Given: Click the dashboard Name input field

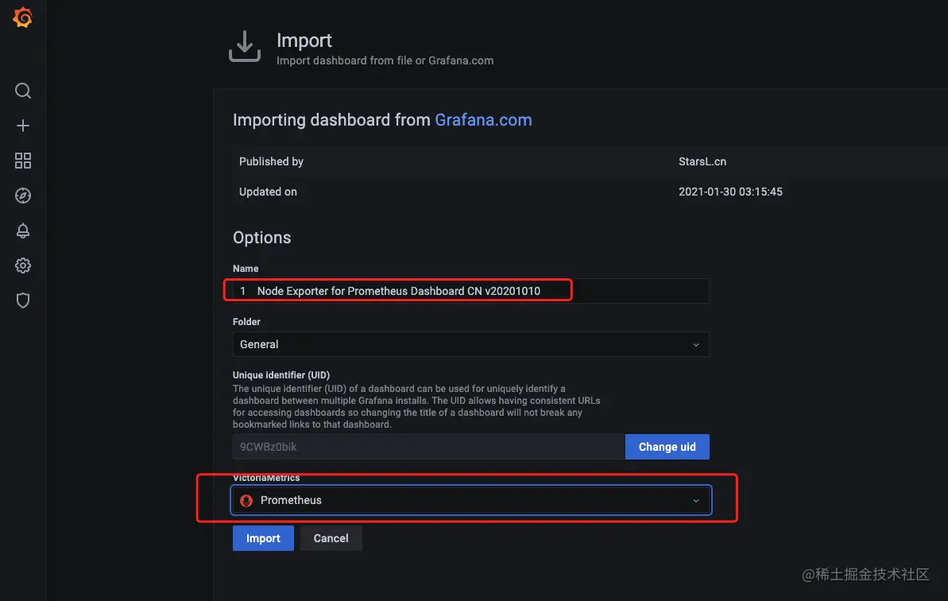Looking at the screenshot, I should coord(470,291).
